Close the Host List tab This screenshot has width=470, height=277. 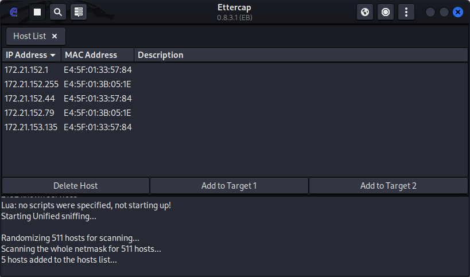[x=55, y=36]
